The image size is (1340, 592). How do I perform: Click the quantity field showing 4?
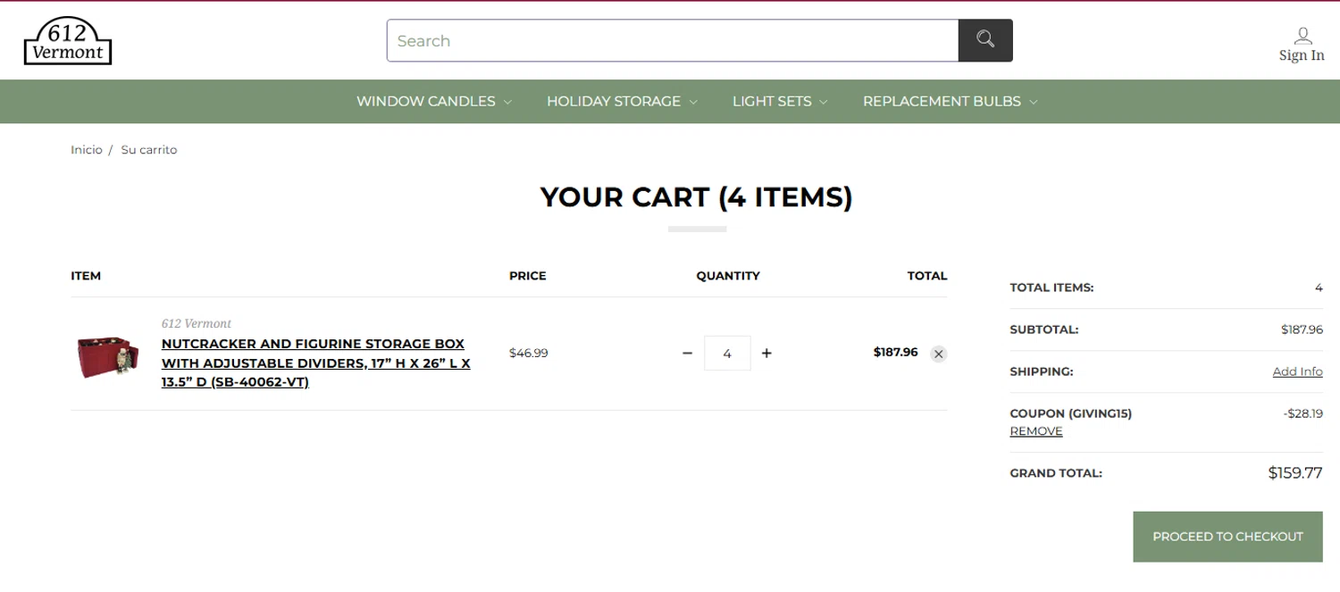click(x=727, y=353)
